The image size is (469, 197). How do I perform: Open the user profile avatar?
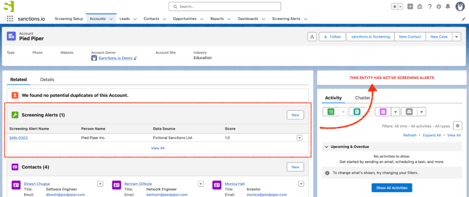(460, 7)
